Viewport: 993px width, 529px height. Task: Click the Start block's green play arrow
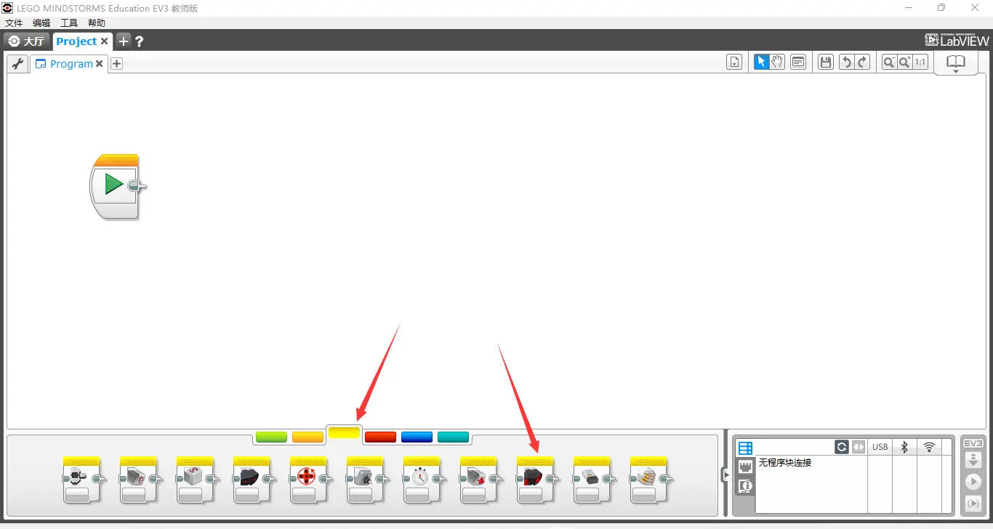pyautogui.click(x=113, y=184)
